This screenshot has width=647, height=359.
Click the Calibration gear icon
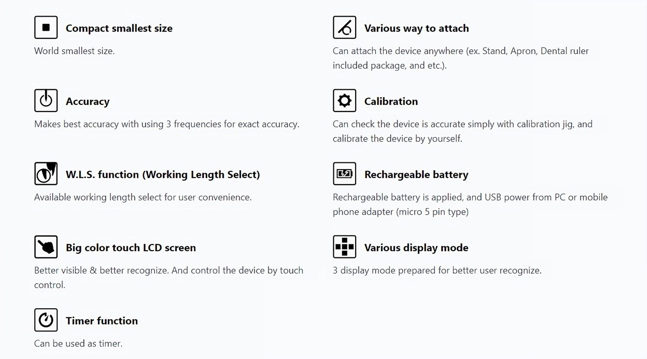344,101
